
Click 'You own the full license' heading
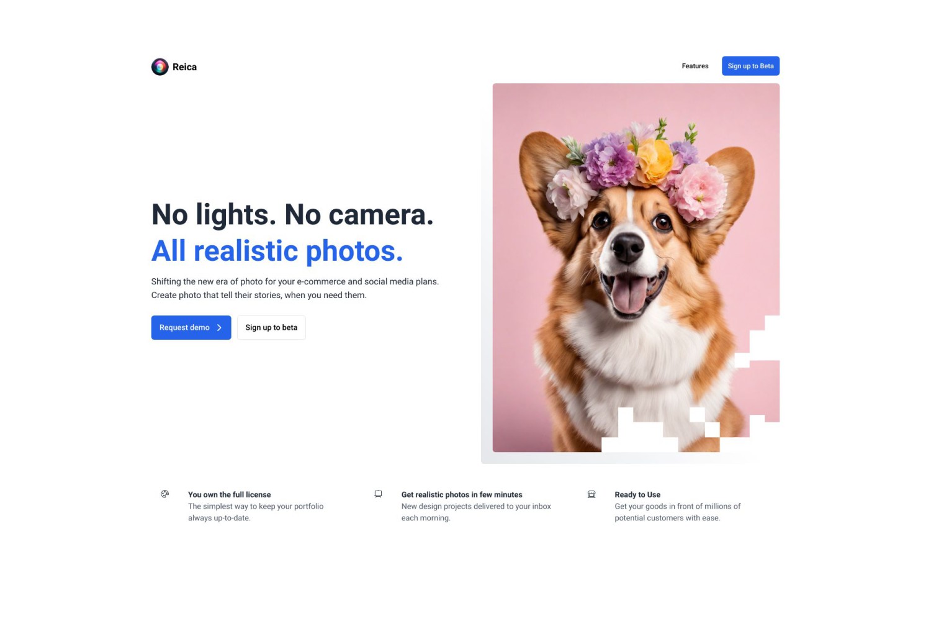230,495
